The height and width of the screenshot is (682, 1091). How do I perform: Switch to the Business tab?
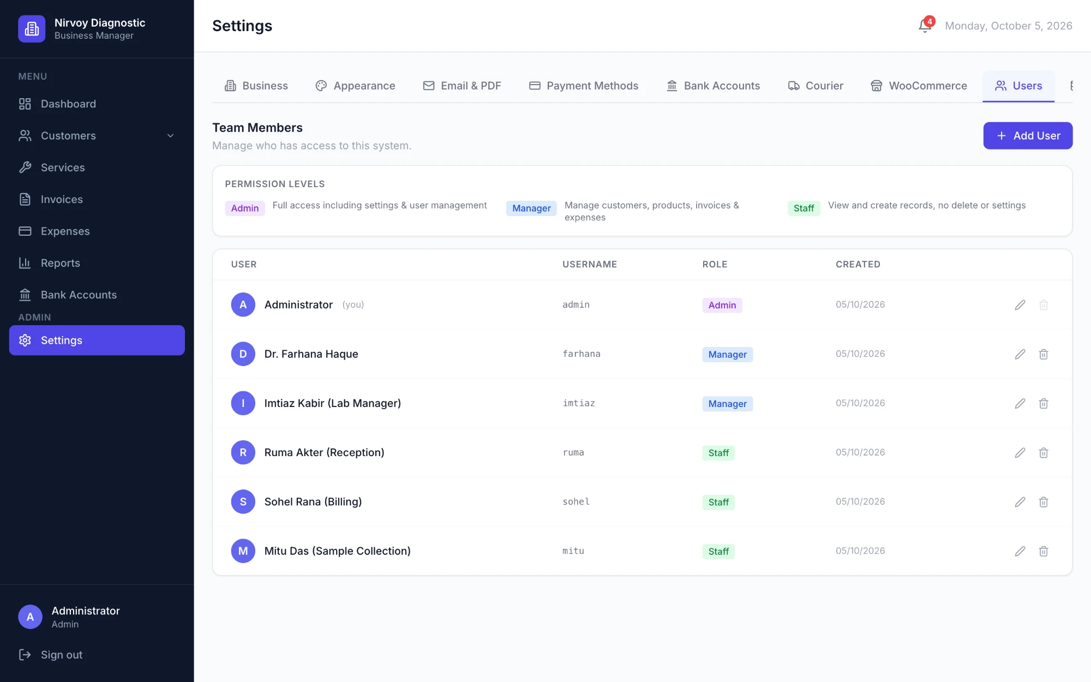[x=256, y=86]
